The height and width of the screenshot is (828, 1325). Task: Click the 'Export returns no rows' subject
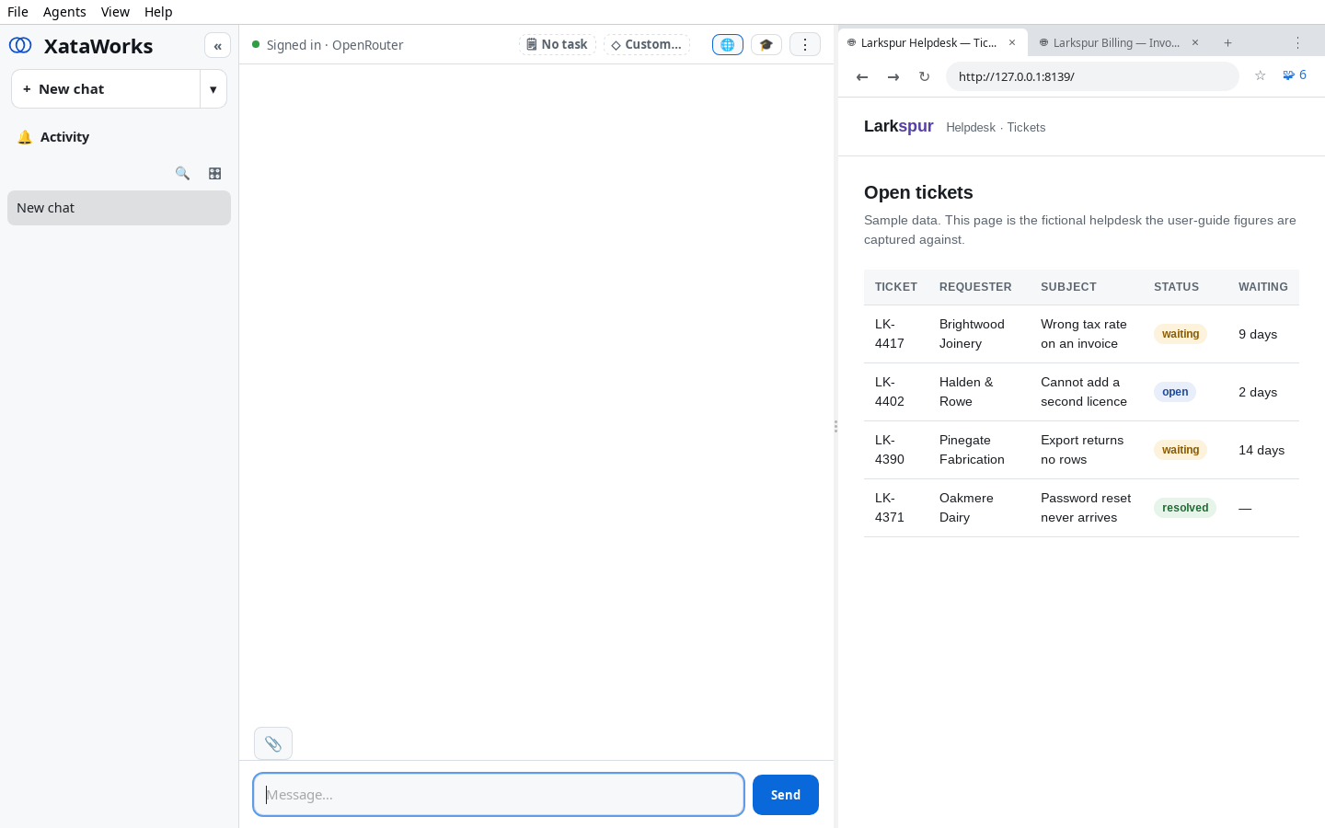[x=1082, y=450]
